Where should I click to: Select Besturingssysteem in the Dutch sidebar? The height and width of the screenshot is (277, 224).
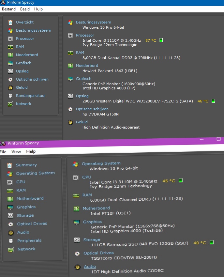pyautogui.click(x=34, y=30)
